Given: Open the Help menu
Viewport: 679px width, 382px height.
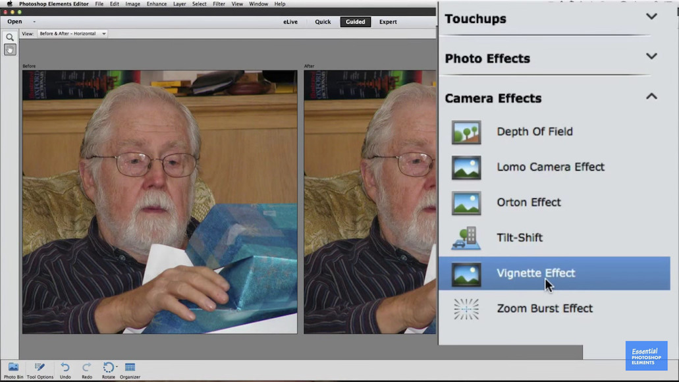Looking at the screenshot, I should 280,4.
